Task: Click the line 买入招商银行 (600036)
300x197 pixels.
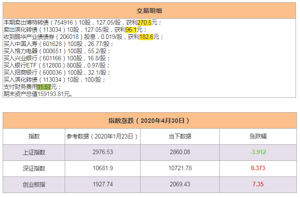Action: 57,72
